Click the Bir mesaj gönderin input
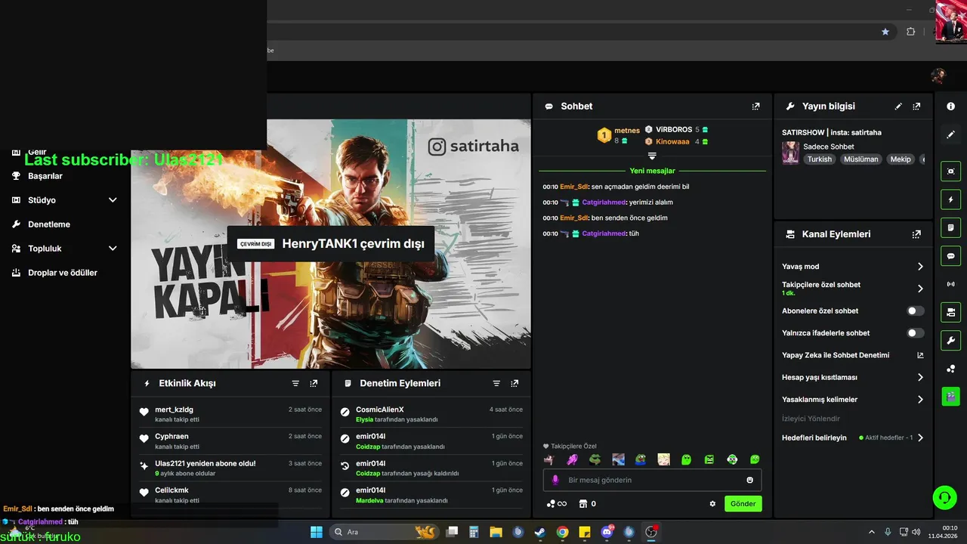 click(x=652, y=480)
